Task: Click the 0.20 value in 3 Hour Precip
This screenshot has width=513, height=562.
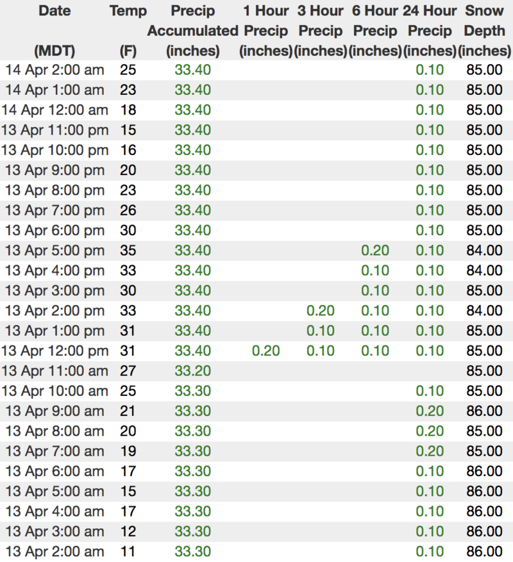Action: pos(321,311)
